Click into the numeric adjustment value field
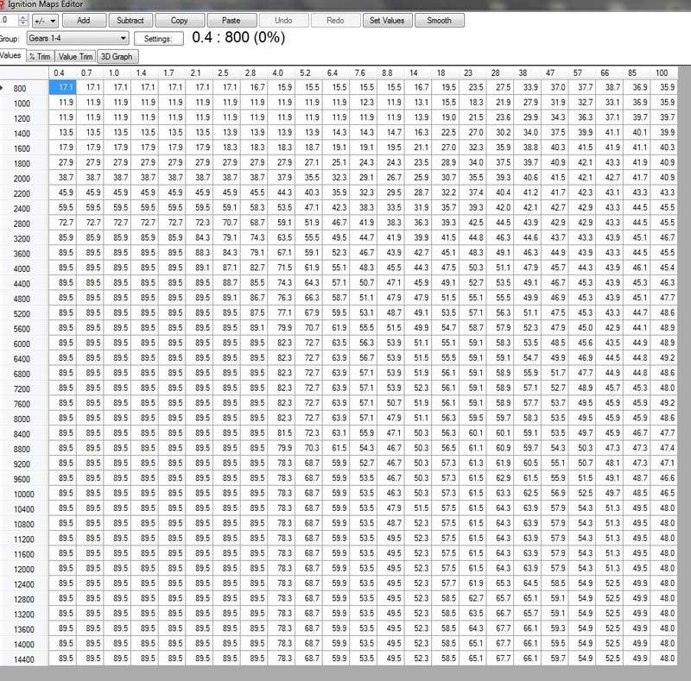 (9, 20)
